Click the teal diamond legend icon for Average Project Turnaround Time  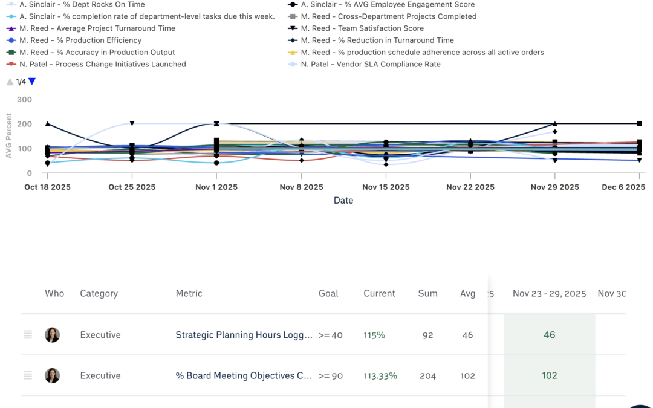(x=10, y=28)
